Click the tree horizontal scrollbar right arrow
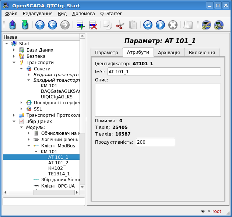Image resolution: width=232 pixels, height=217 pixels. pos(77,192)
